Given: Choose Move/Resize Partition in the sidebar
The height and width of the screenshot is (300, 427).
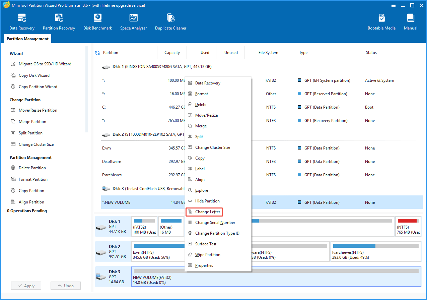Looking at the screenshot, I should pyautogui.click(x=34, y=110).
